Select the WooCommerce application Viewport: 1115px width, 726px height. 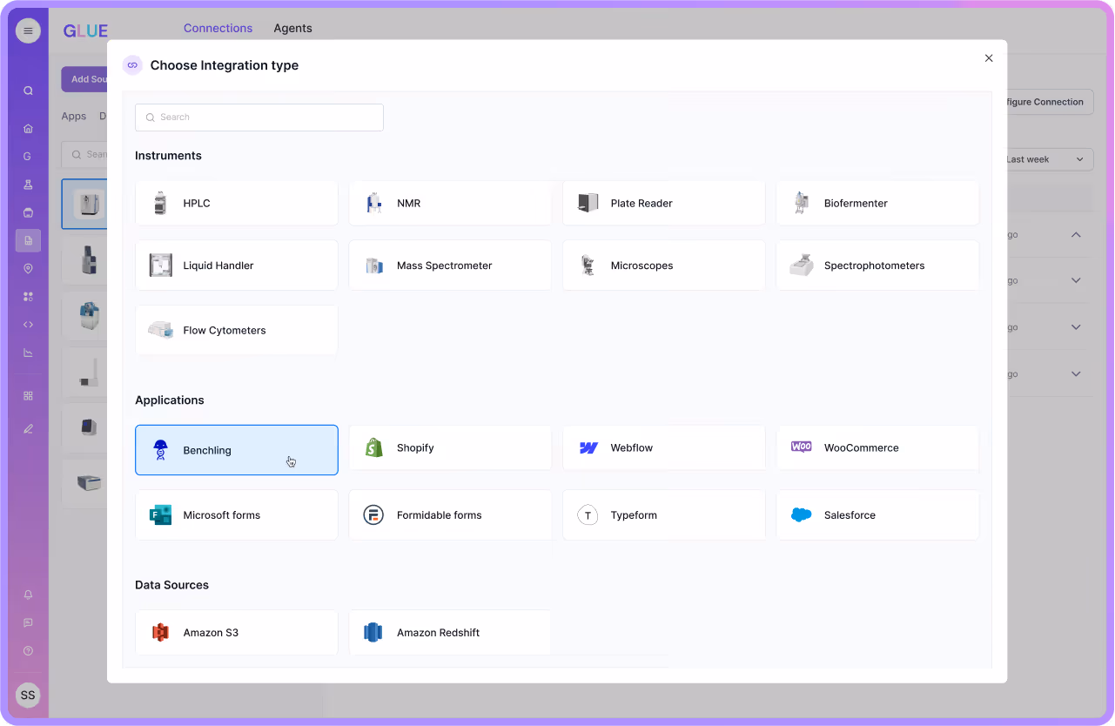coord(877,447)
